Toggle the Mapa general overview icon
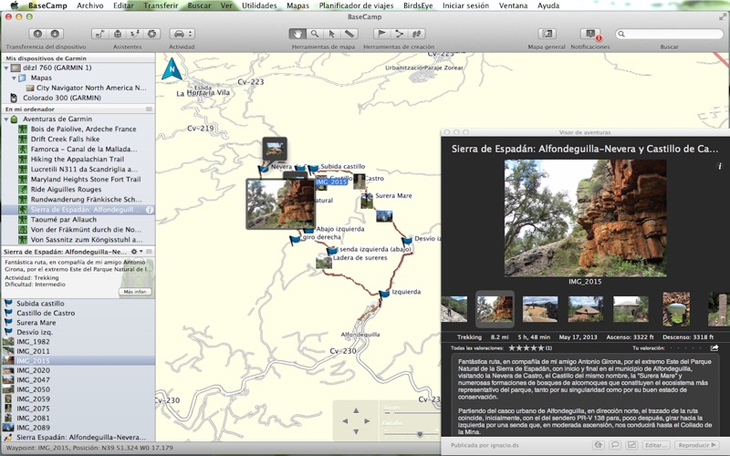The width and height of the screenshot is (730, 456). [x=547, y=34]
